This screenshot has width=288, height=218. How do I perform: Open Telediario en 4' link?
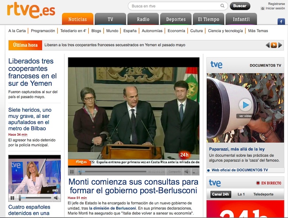coord(73,31)
